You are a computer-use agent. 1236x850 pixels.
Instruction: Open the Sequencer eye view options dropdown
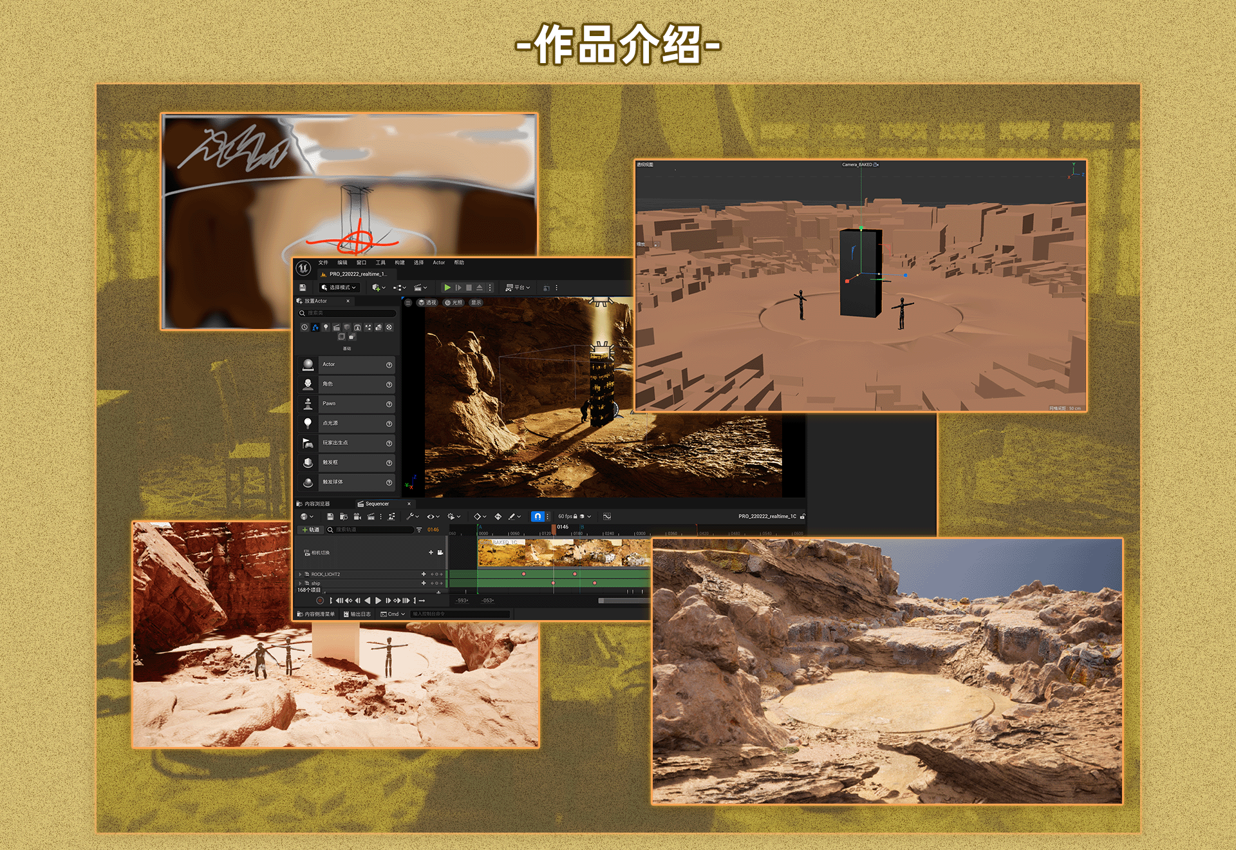tap(433, 516)
